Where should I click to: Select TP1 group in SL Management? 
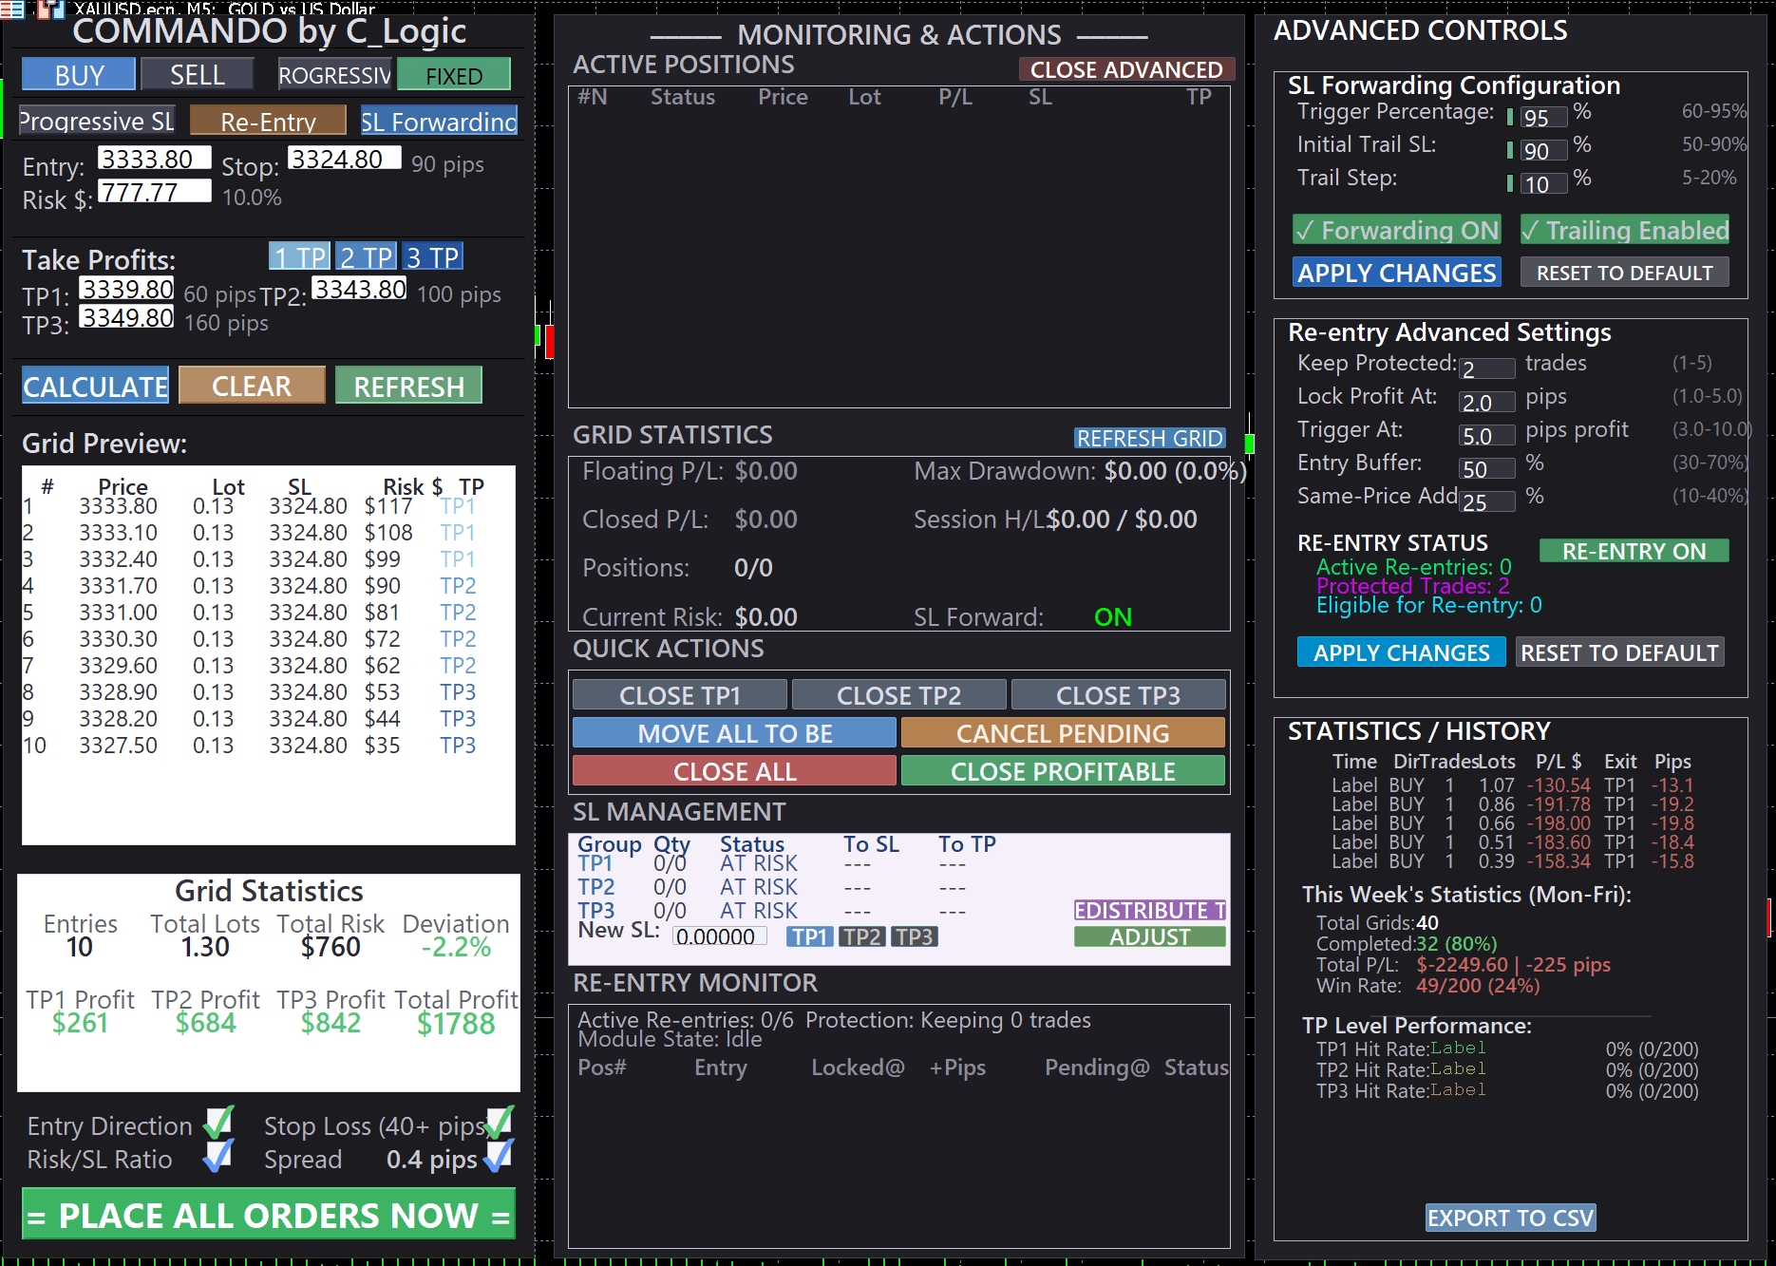[810, 936]
